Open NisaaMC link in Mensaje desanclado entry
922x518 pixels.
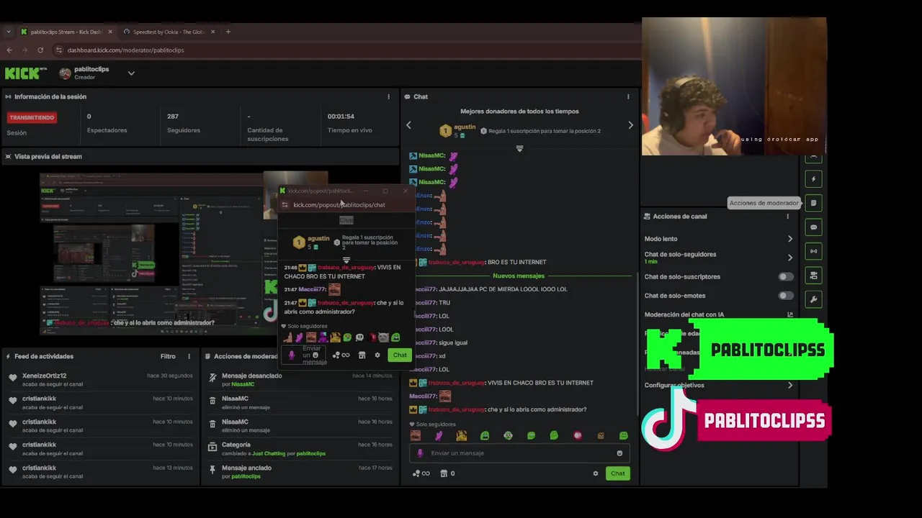point(242,384)
